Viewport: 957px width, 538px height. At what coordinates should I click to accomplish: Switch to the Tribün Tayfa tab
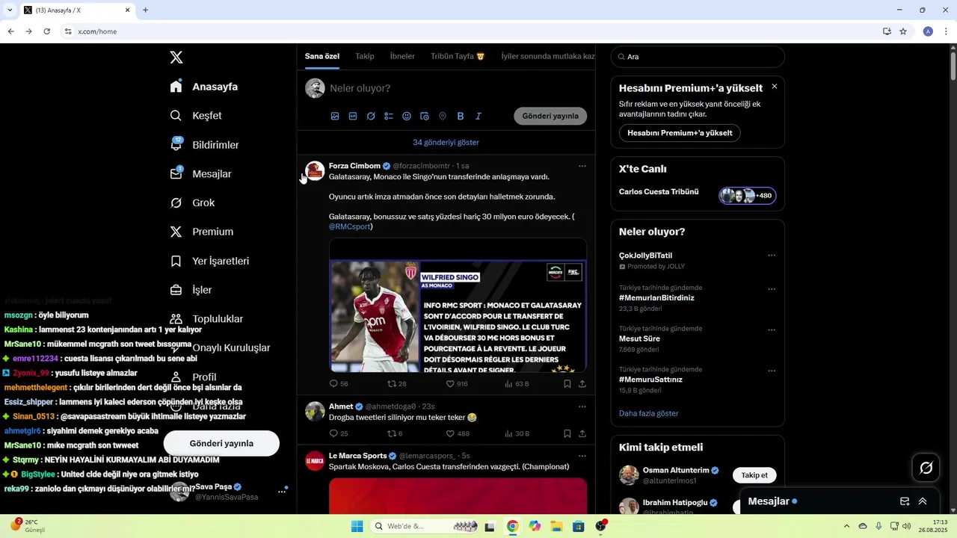[x=458, y=57]
